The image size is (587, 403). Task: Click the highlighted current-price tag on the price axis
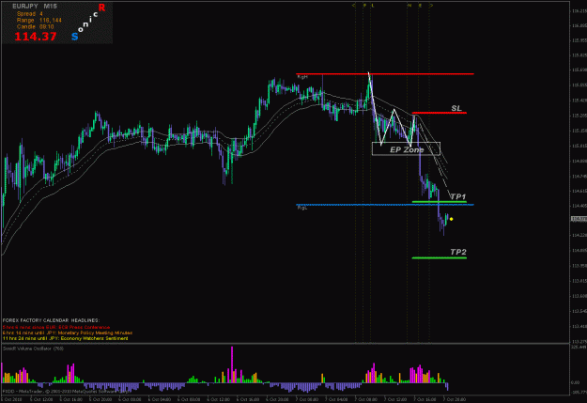point(579,218)
